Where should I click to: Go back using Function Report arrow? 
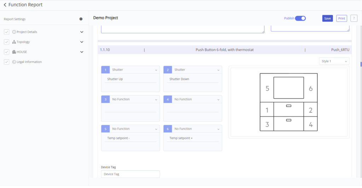tap(5, 5)
